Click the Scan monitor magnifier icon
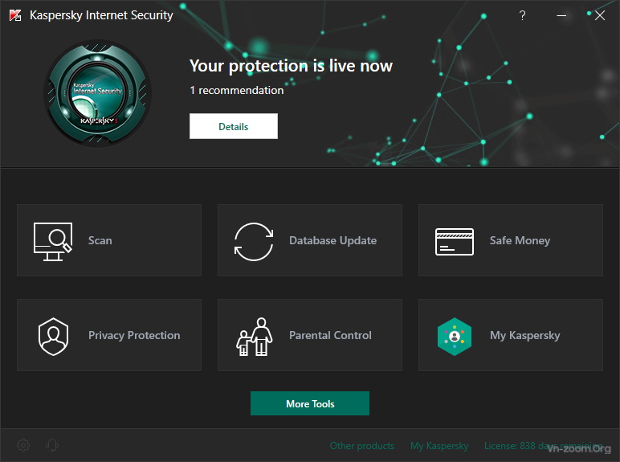Screen dimensions: 620x462 tap(53, 241)
